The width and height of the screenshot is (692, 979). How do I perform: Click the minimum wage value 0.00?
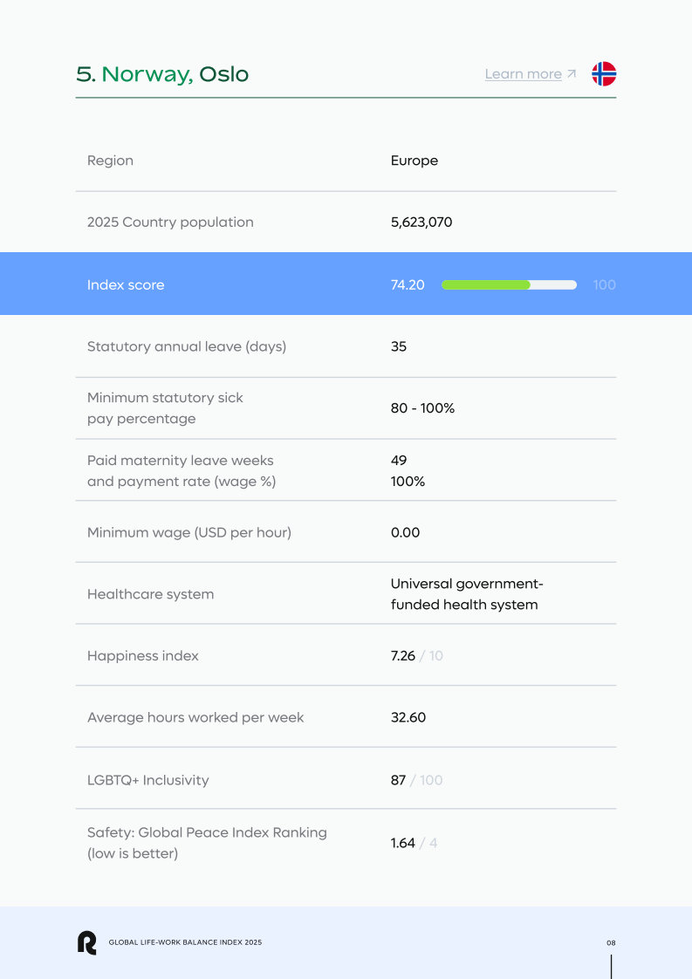(x=405, y=532)
